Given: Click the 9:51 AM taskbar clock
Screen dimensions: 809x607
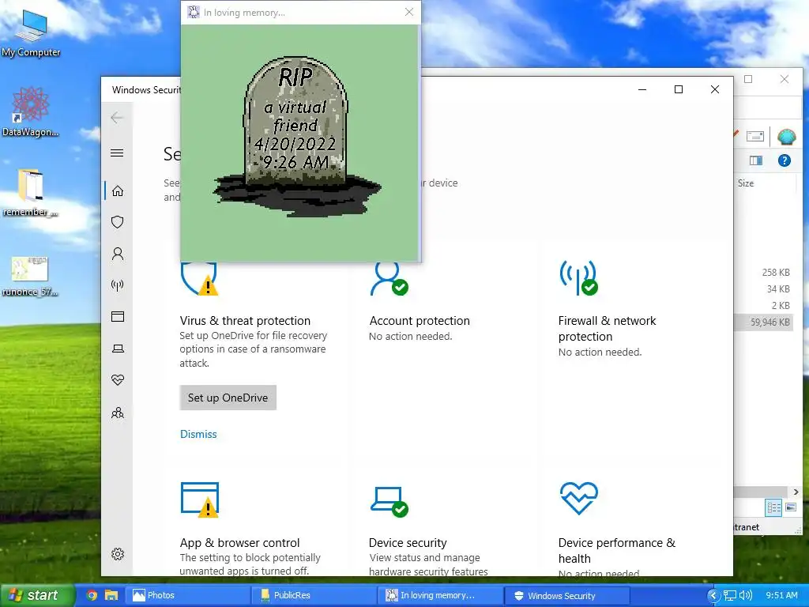Looking at the screenshot, I should coord(781,595).
